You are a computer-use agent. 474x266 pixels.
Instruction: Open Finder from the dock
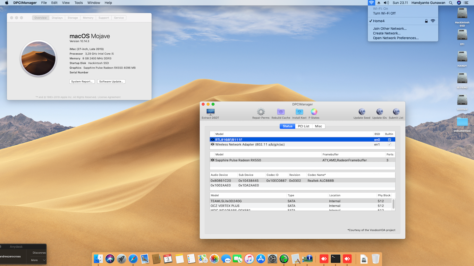pyautogui.click(x=99, y=258)
